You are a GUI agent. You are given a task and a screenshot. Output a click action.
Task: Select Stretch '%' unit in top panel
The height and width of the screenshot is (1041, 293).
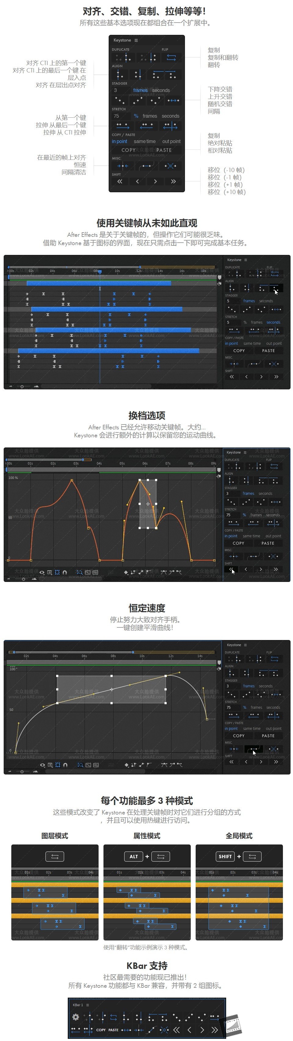[x=136, y=116]
